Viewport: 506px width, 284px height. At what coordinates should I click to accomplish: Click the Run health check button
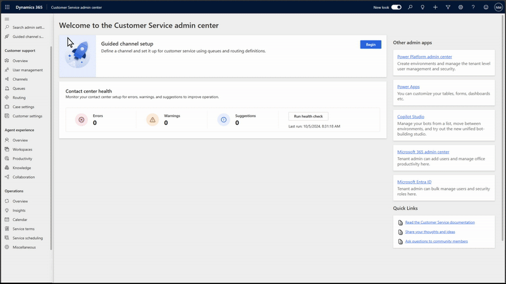pyautogui.click(x=308, y=116)
